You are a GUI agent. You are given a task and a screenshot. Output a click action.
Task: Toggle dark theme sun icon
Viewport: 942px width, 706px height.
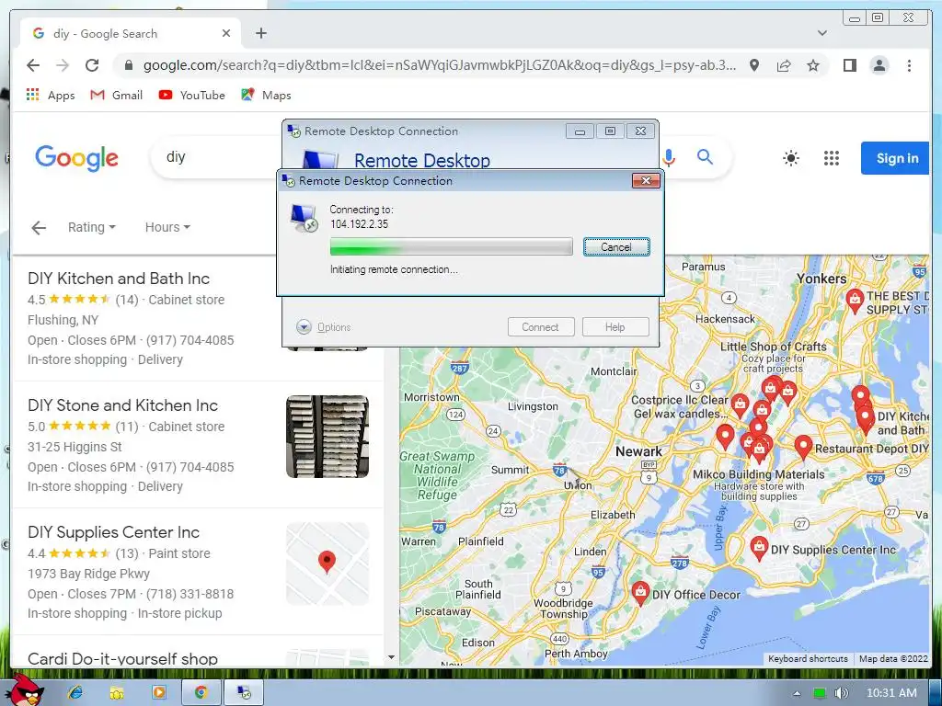[x=791, y=158]
